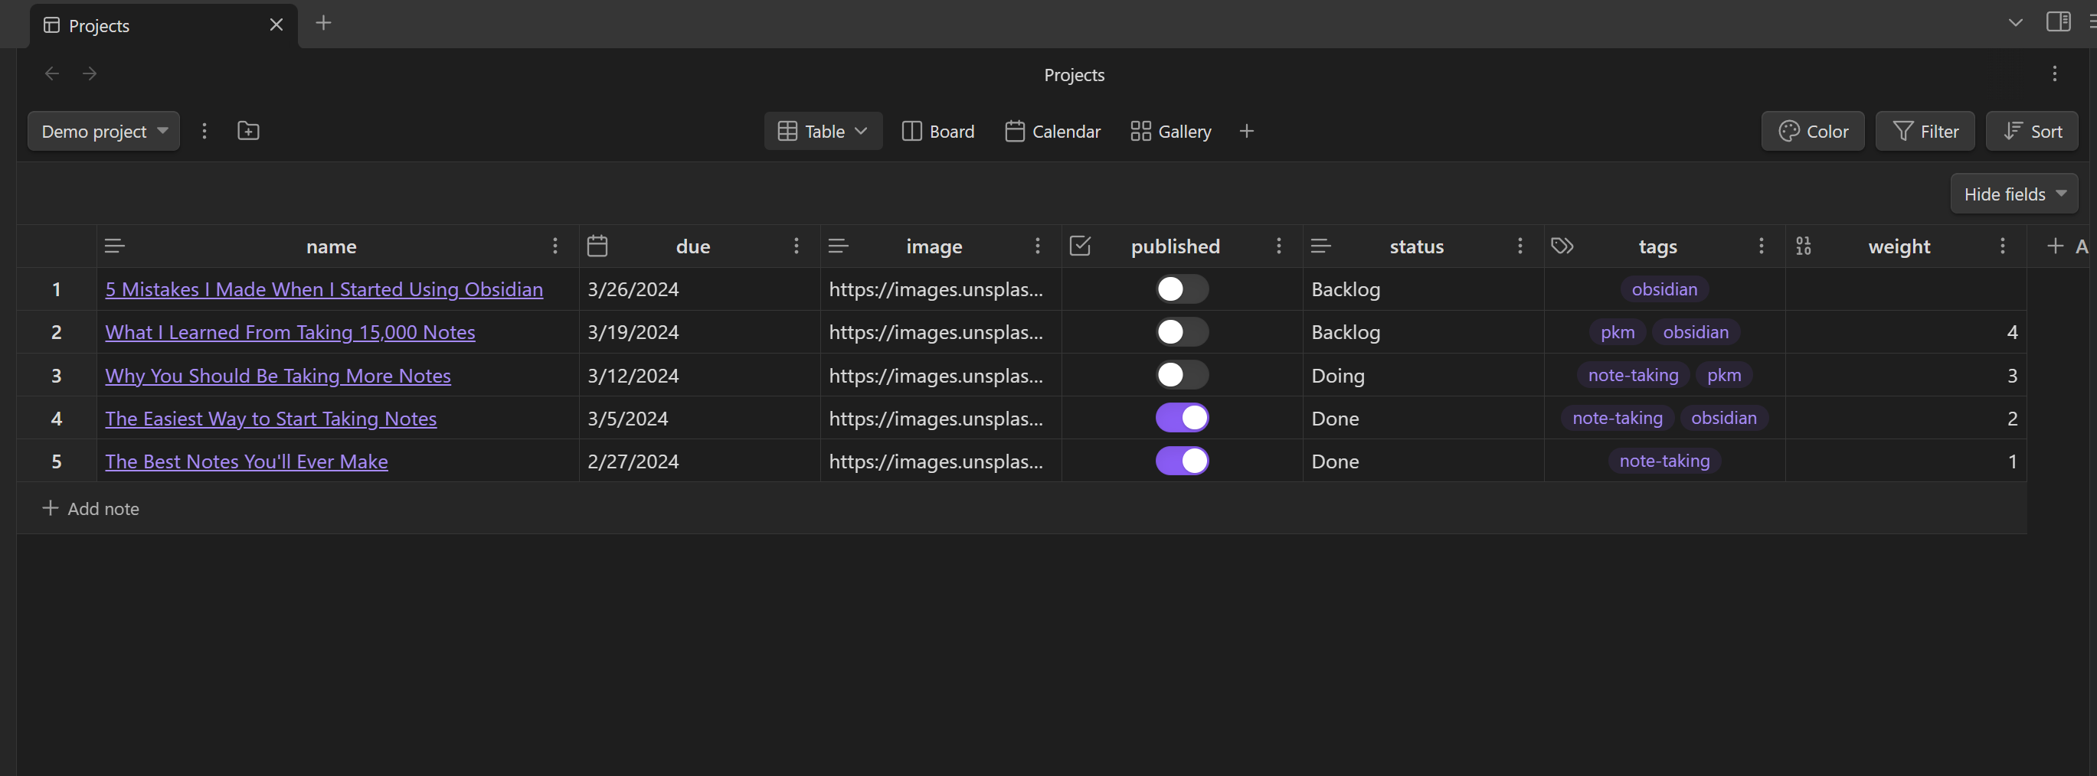The width and height of the screenshot is (2097, 776).
Task: Expand the Hide fields dropdown
Action: click(x=2014, y=194)
